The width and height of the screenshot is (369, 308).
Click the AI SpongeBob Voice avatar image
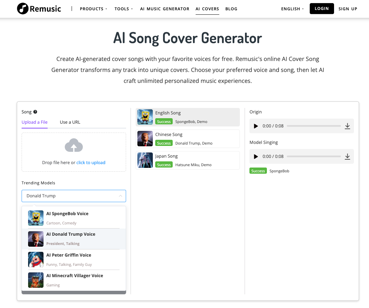click(36, 218)
